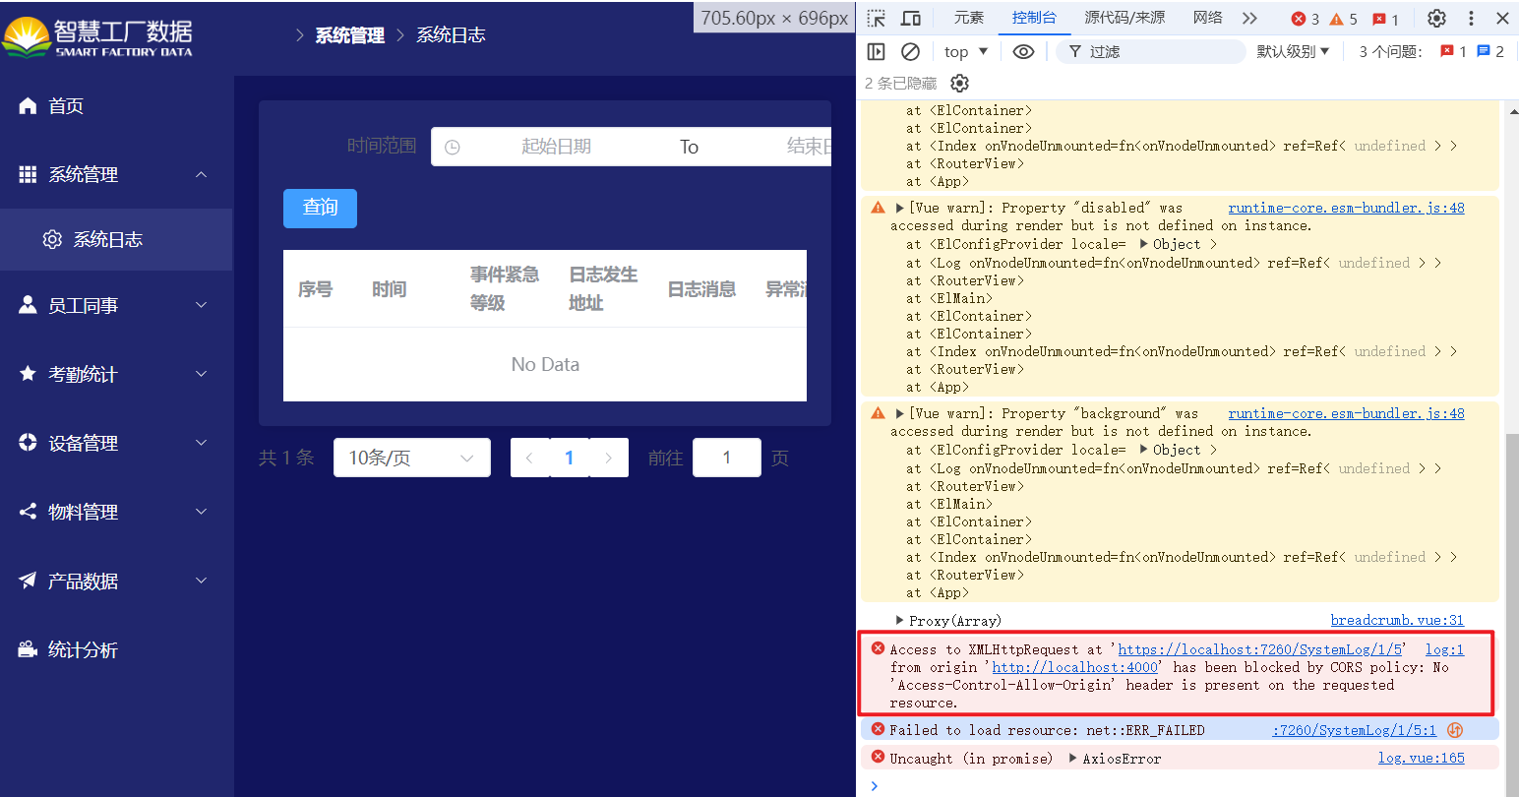Viewport: 1519px width, 797px height.
Task: Click the 起始日期 start date field
Action: click(556, 147)
